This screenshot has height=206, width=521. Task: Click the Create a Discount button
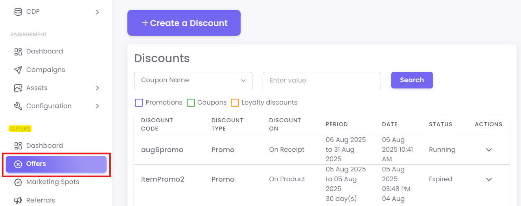[x=184, y=23]
